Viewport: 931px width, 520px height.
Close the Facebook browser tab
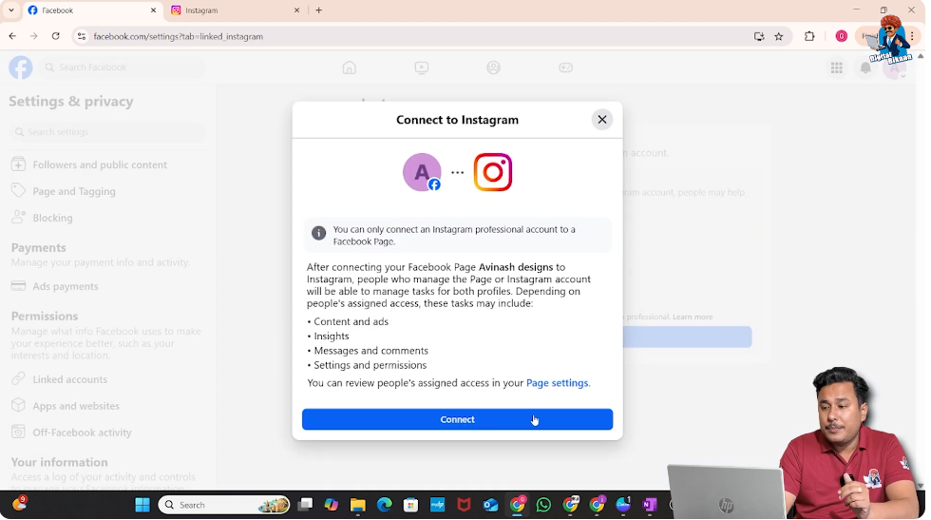pyautogui.click(x=153, y=10)
